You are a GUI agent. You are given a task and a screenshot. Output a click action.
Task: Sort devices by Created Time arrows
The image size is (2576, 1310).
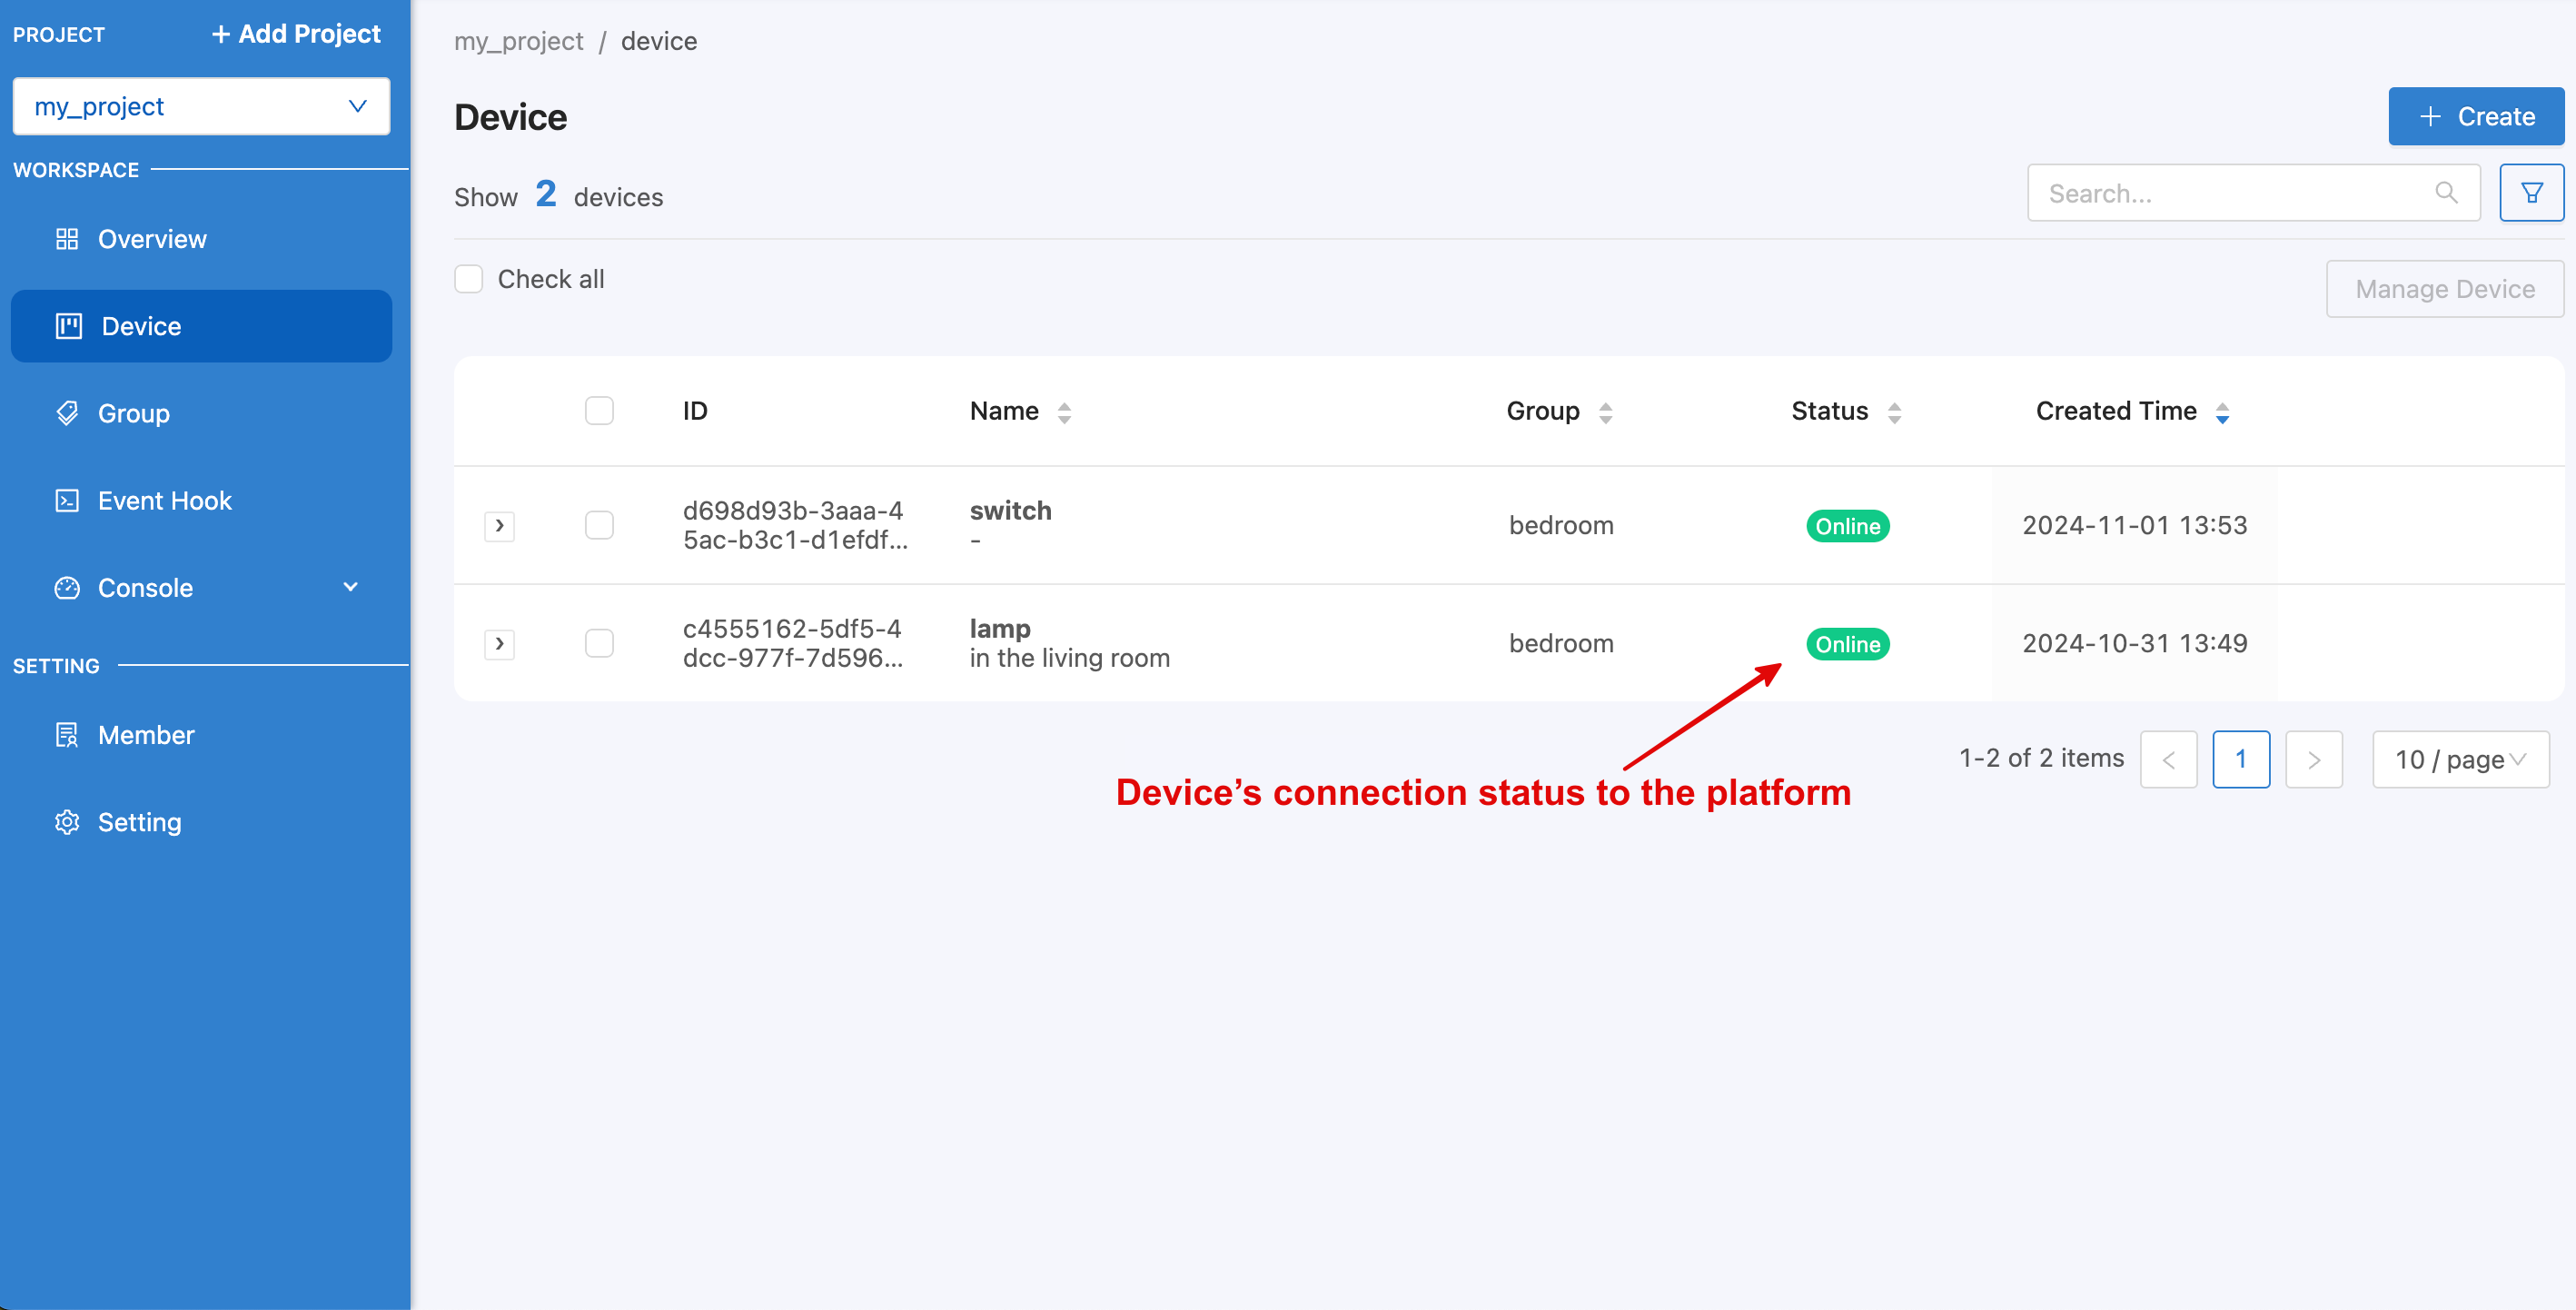click(x=2222, y=412)
